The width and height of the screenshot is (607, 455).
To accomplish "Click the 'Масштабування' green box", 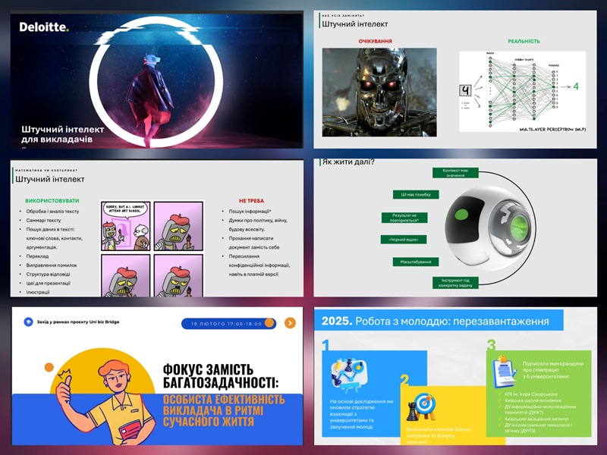I will (x=416, y=262).
